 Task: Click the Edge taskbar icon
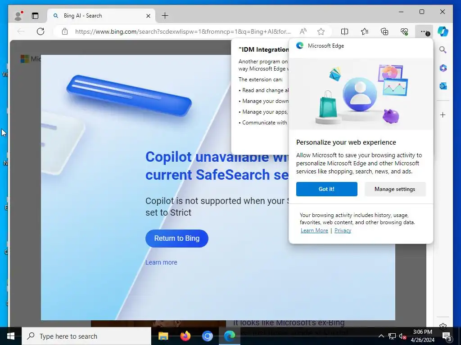pos(230,336)
